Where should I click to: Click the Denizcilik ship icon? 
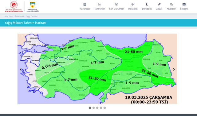click(147, 4)
